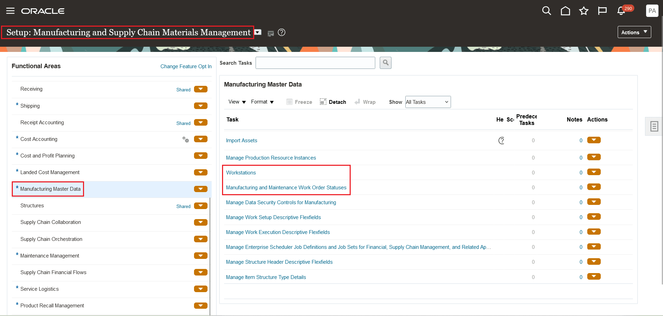This screenshot has height=316, width=663.
Task: Click the Freeze toolbar button
Action: pos(299,102)
